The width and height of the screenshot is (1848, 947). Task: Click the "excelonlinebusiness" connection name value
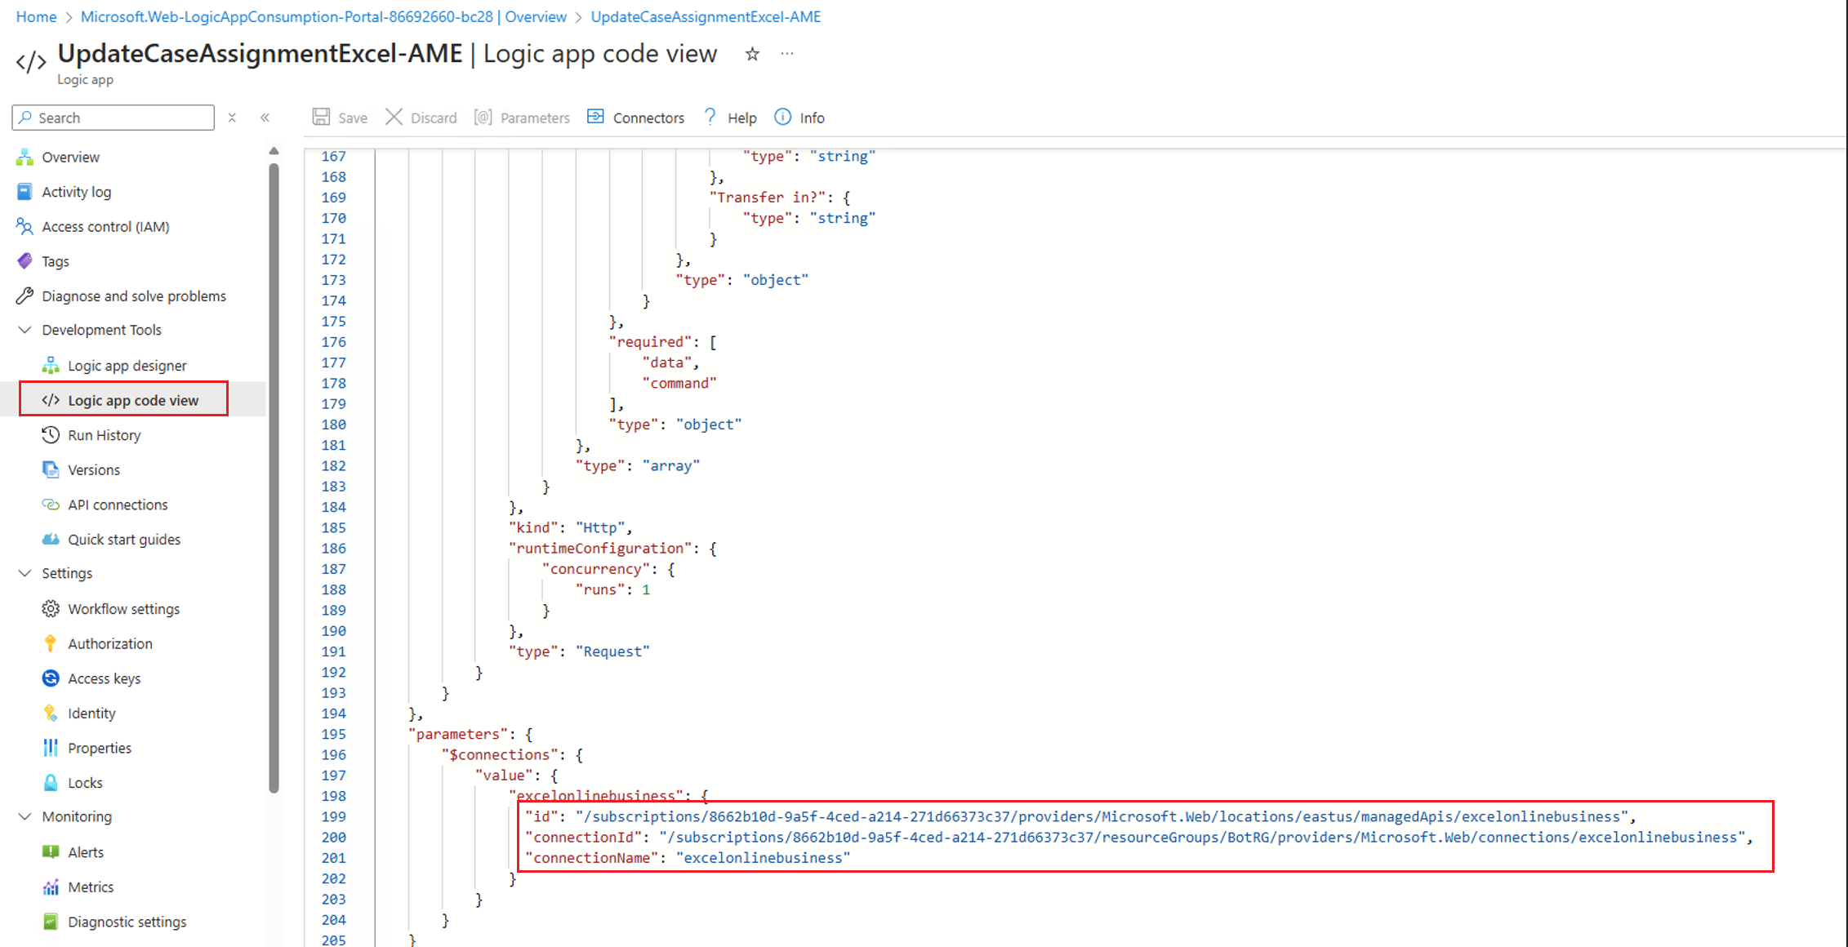pyautogui.click(x=764, y=858)
